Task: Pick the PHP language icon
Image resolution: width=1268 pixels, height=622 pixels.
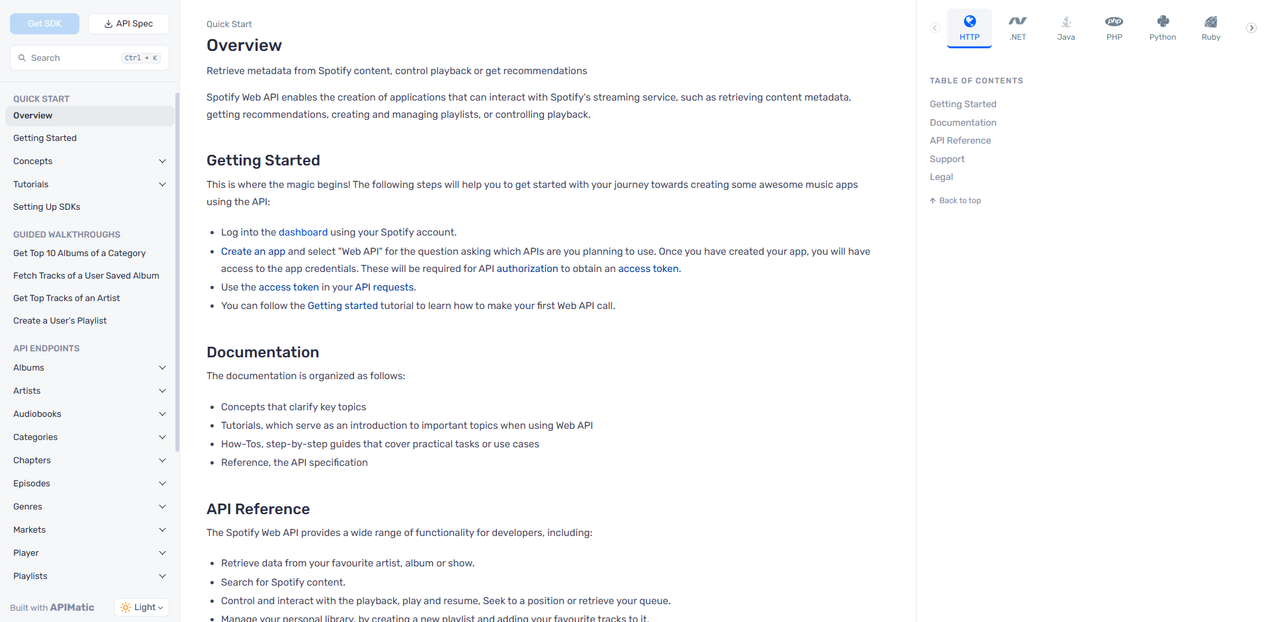Action: point(1114,22)
